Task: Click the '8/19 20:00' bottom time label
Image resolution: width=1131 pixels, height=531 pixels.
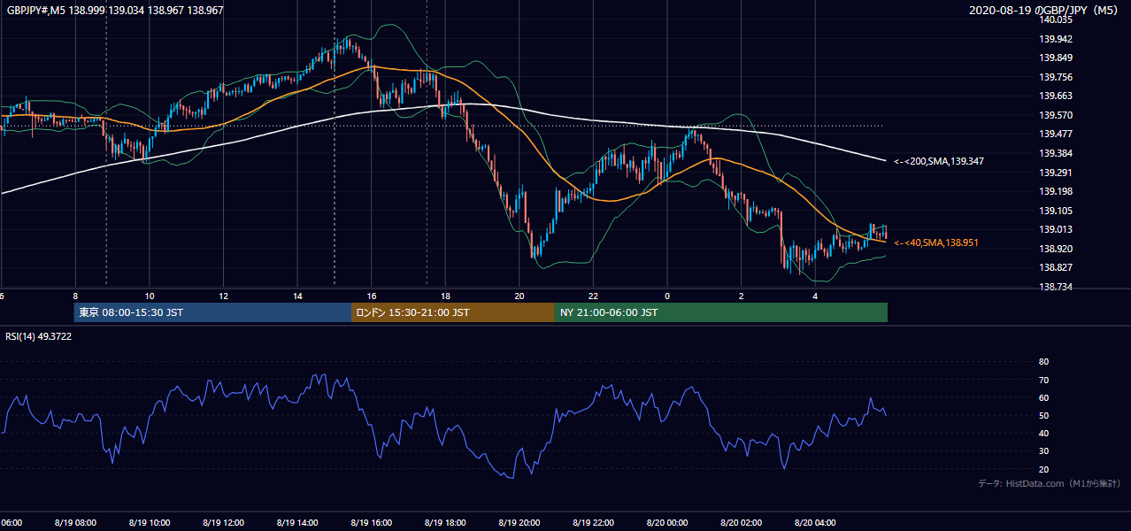Action: click(519, 523)
